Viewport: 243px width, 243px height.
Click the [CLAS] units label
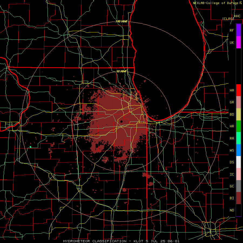click(x=228, y=19)
